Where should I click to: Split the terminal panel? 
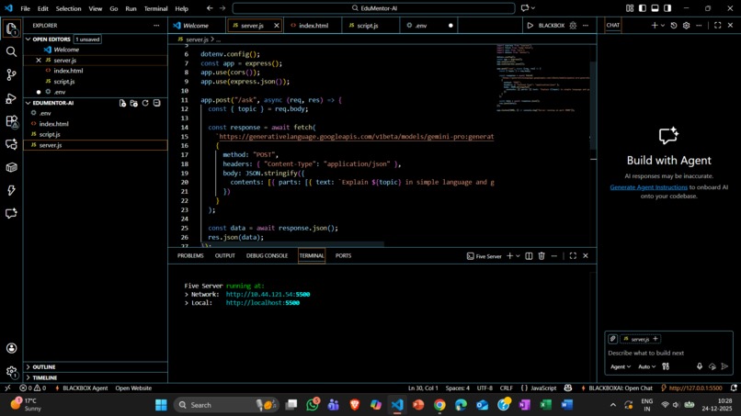pyautogui.click(x=529, y=256)
